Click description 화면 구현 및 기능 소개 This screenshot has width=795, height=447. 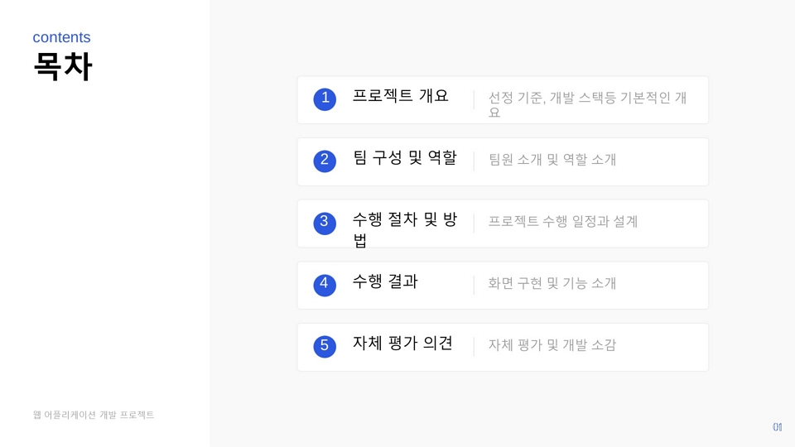(x=552, y=283)
